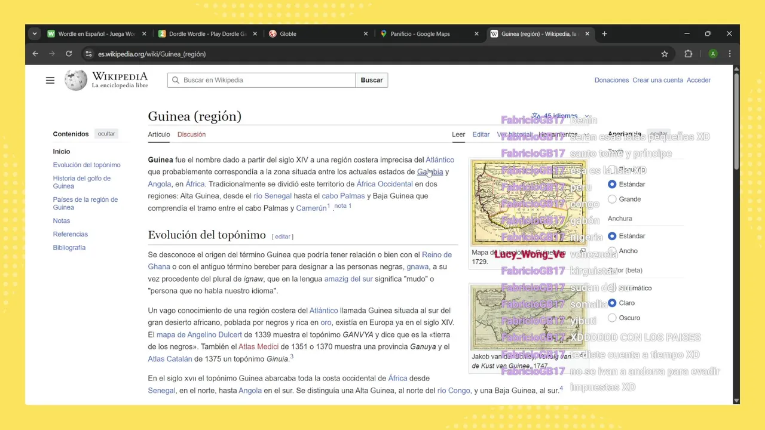Open the río Senegal link
This screenshot has width=765, height=430.
[x=273, y=196]
